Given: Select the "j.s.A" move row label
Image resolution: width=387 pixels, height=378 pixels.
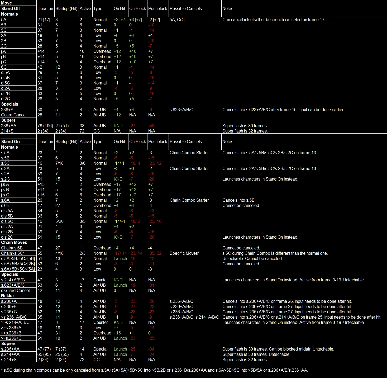Looking at the screenshot, I should pyautogui.click(x=18, y=184).
